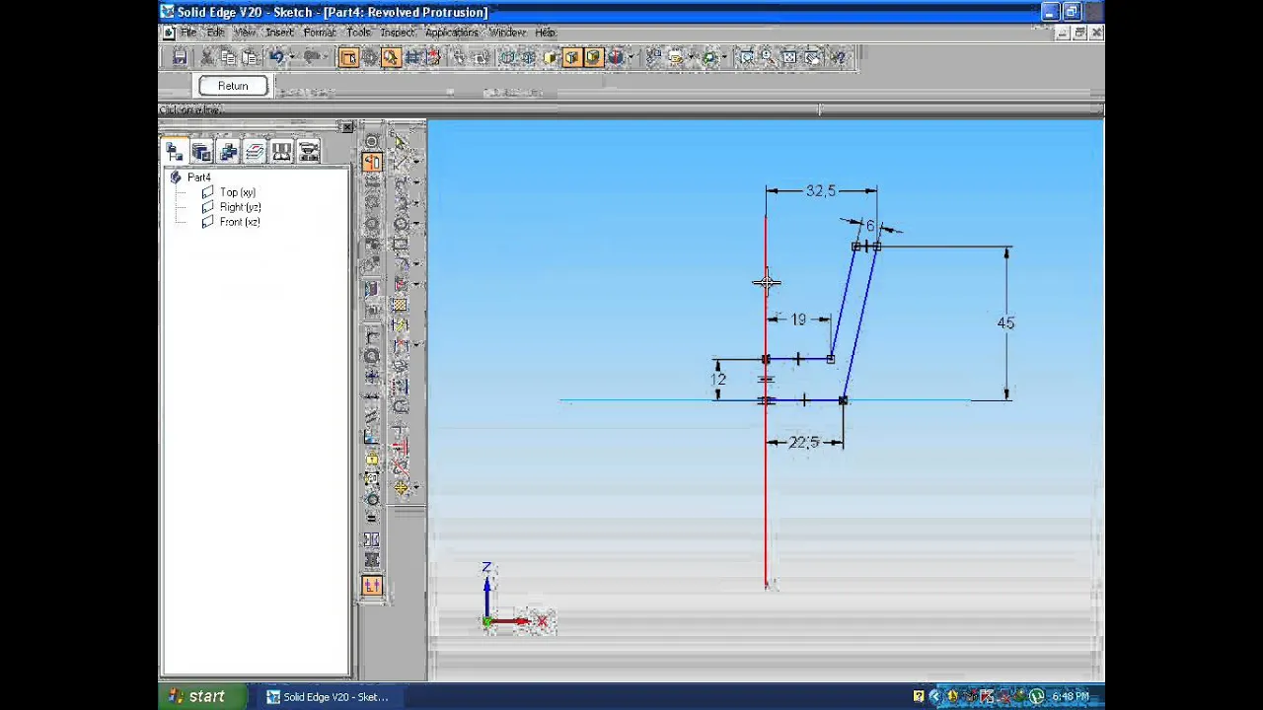Toggle the highlighted Axis of Revolution icon

tap(371, 161)
